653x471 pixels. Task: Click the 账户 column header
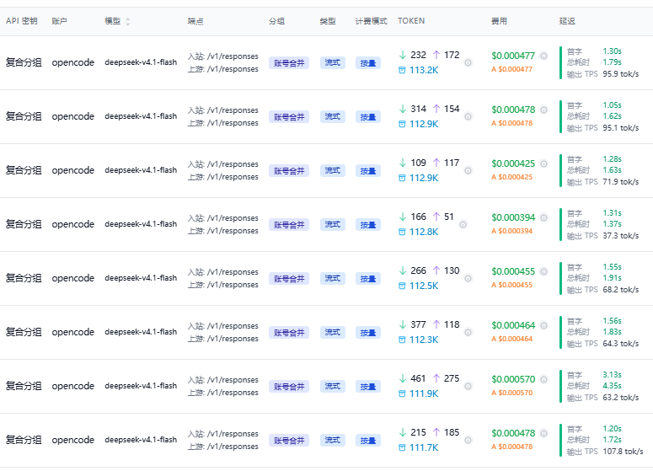[x=60, y=21]
